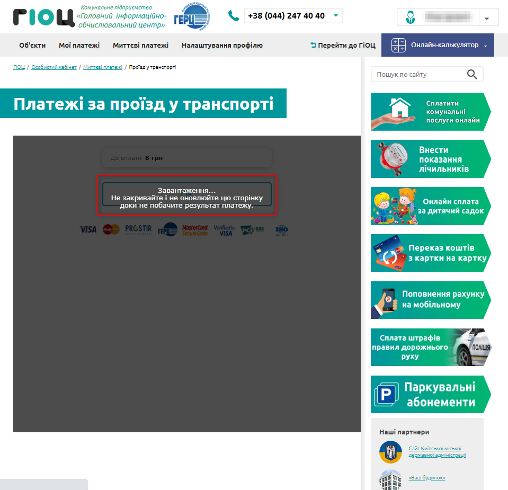Click the ГЕРЦ logo in header
Image resolution: width=508 pixels, height=490 pixels.
coord(192,18)
